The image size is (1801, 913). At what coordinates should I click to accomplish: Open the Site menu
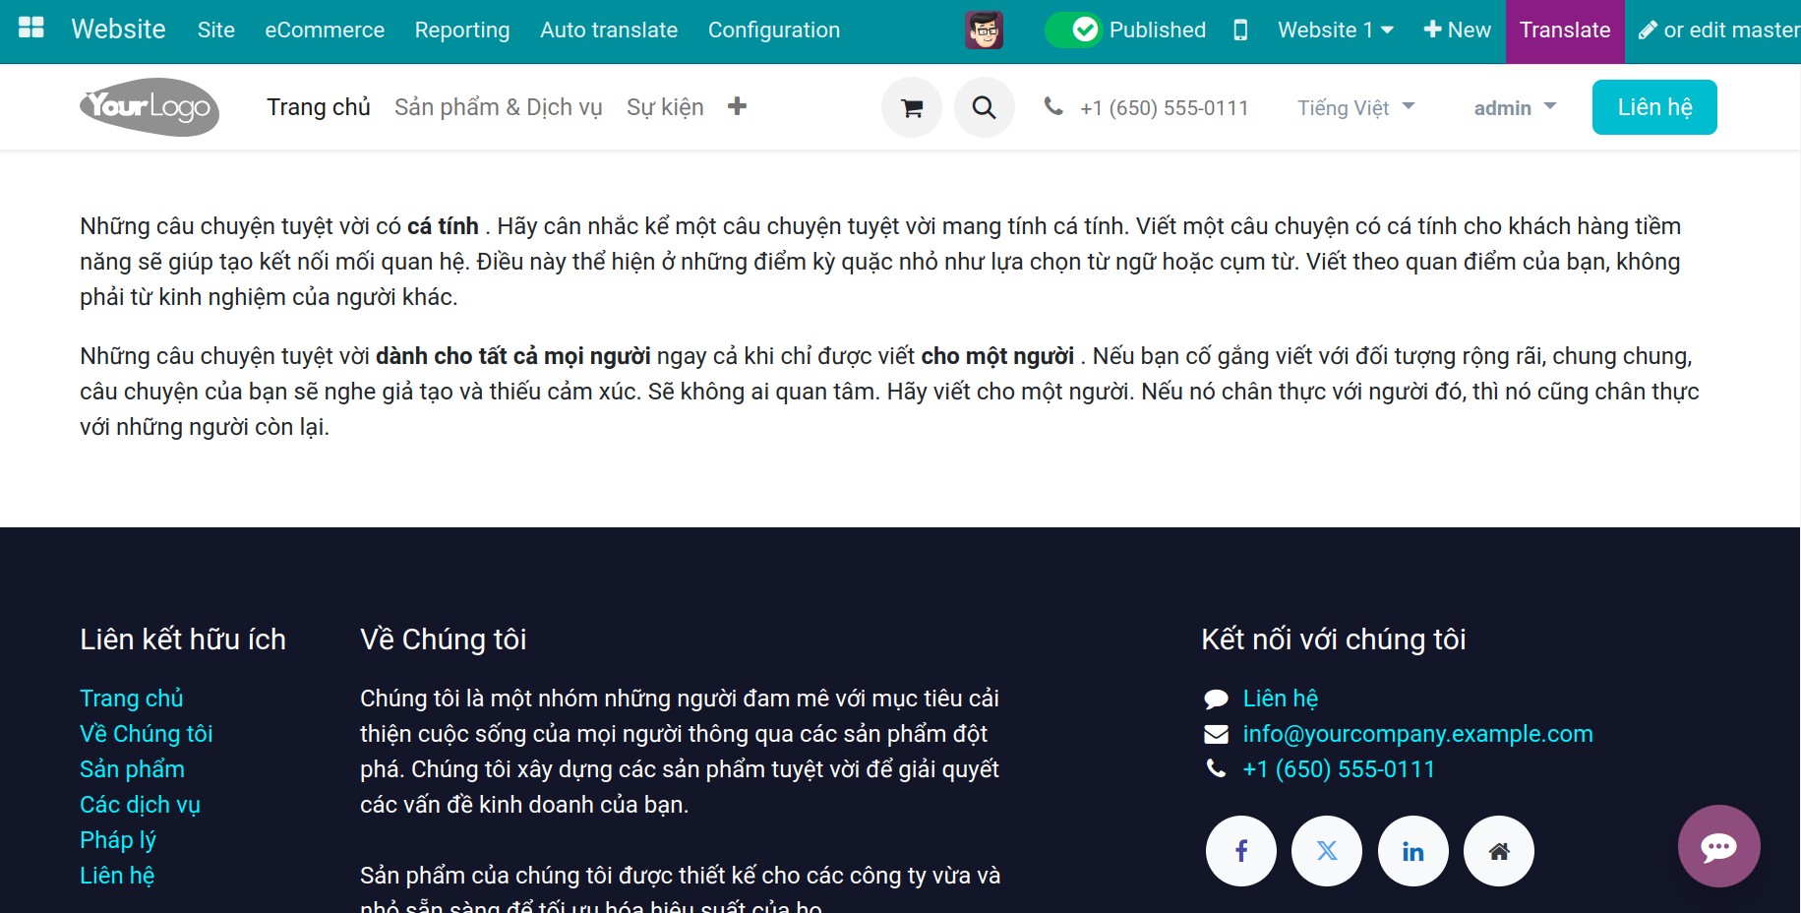pyautogui.click(x=215, y=30)
